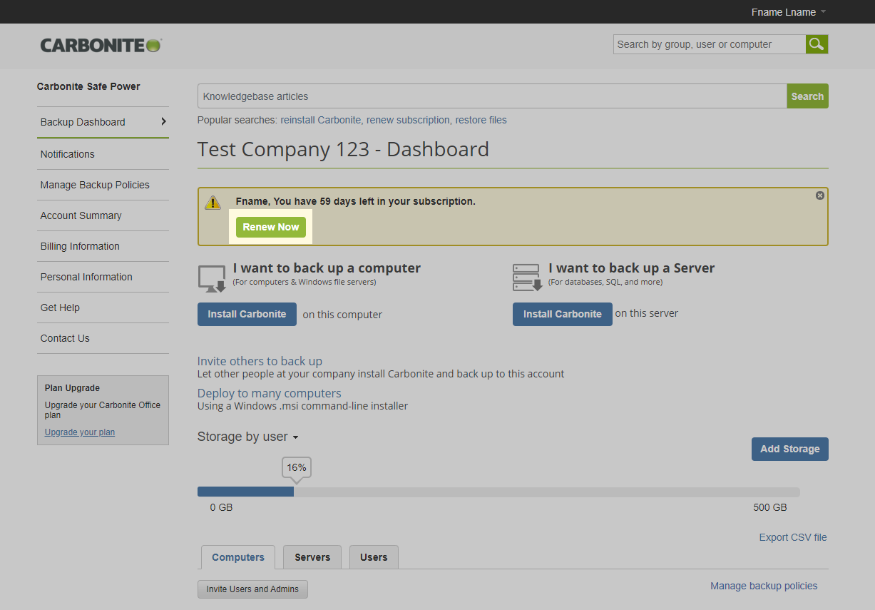Click the Knowledgebase articles search field
The height and width of the screenshot is (610, 875).
click(x=491, y=96)
